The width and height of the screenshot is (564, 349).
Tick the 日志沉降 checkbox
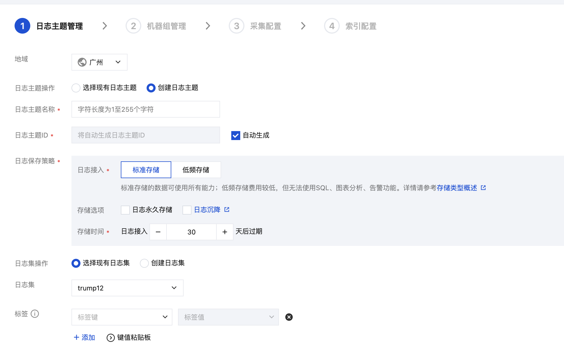coord(187,210)
